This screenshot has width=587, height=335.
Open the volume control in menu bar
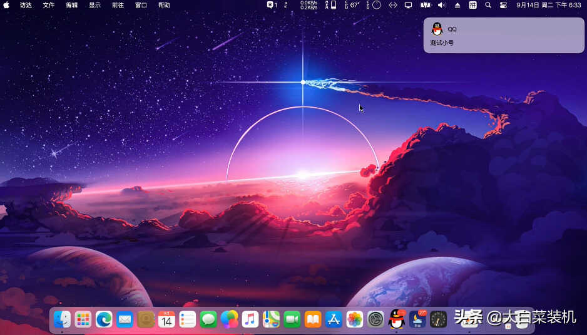pos(442,5)
